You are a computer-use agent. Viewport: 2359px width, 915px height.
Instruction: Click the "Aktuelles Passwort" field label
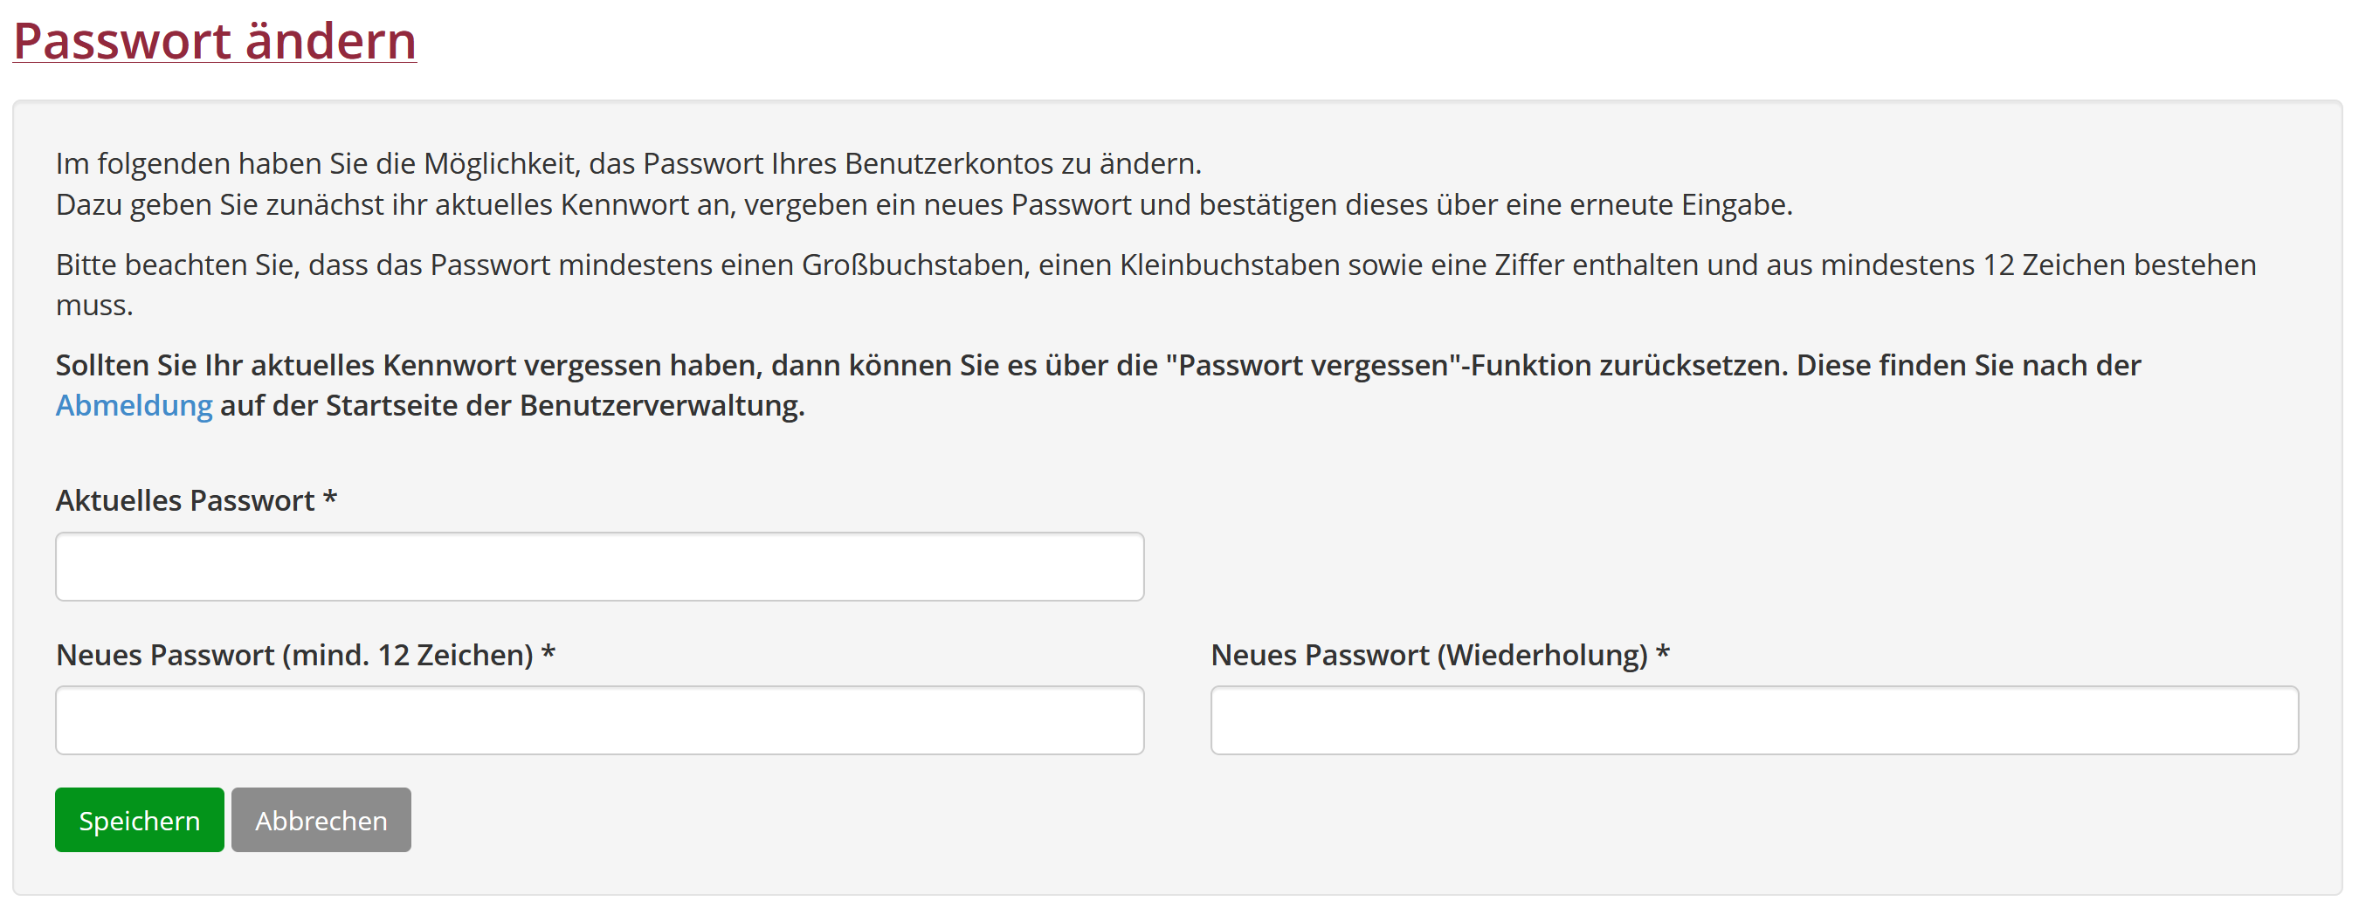coord(185,501)
